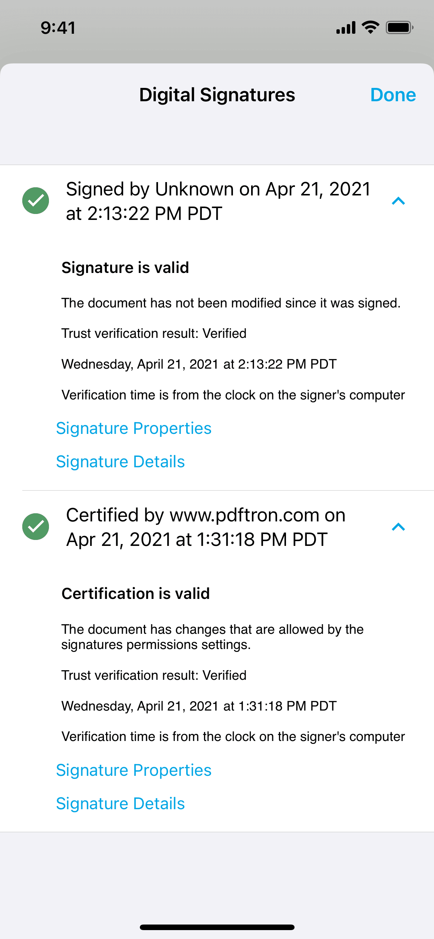
Task: Tap the home indicator bar at bottom
Action: click(217, 927)
